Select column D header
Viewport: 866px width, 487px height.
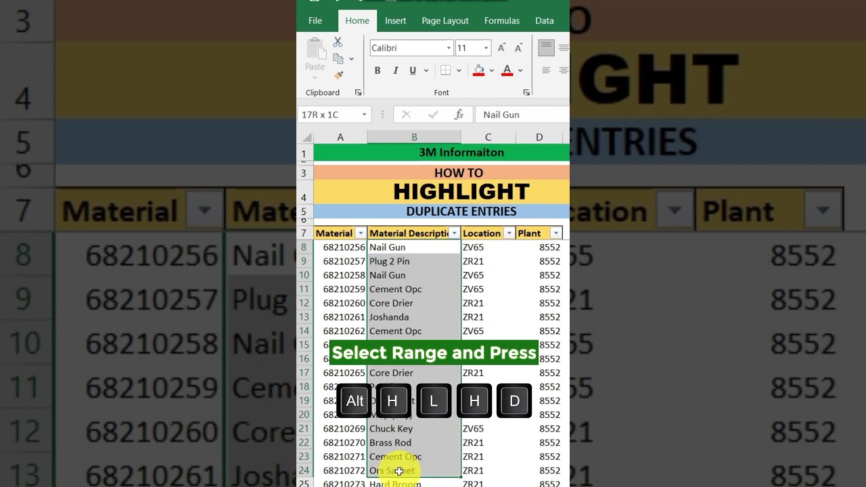tap(539, 137)
